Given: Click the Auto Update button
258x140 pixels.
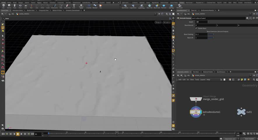Looking at the screenshot, I should click(250, 139).
